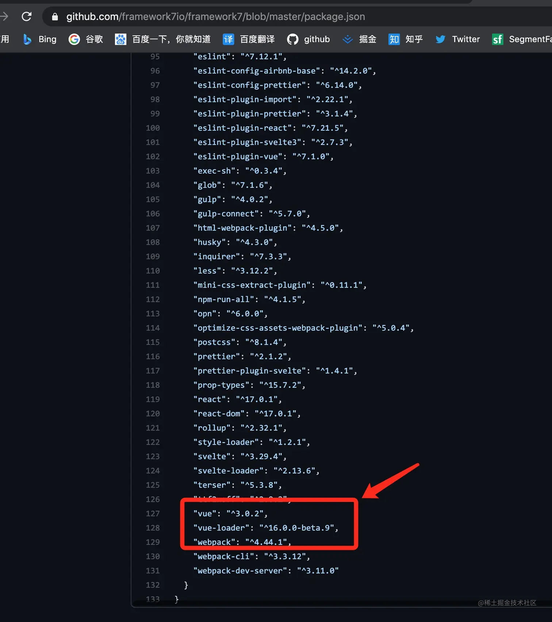Click the "prettier-plugin-svelte" line
This screenshot has width=552, height=622.
click(275, 371)
